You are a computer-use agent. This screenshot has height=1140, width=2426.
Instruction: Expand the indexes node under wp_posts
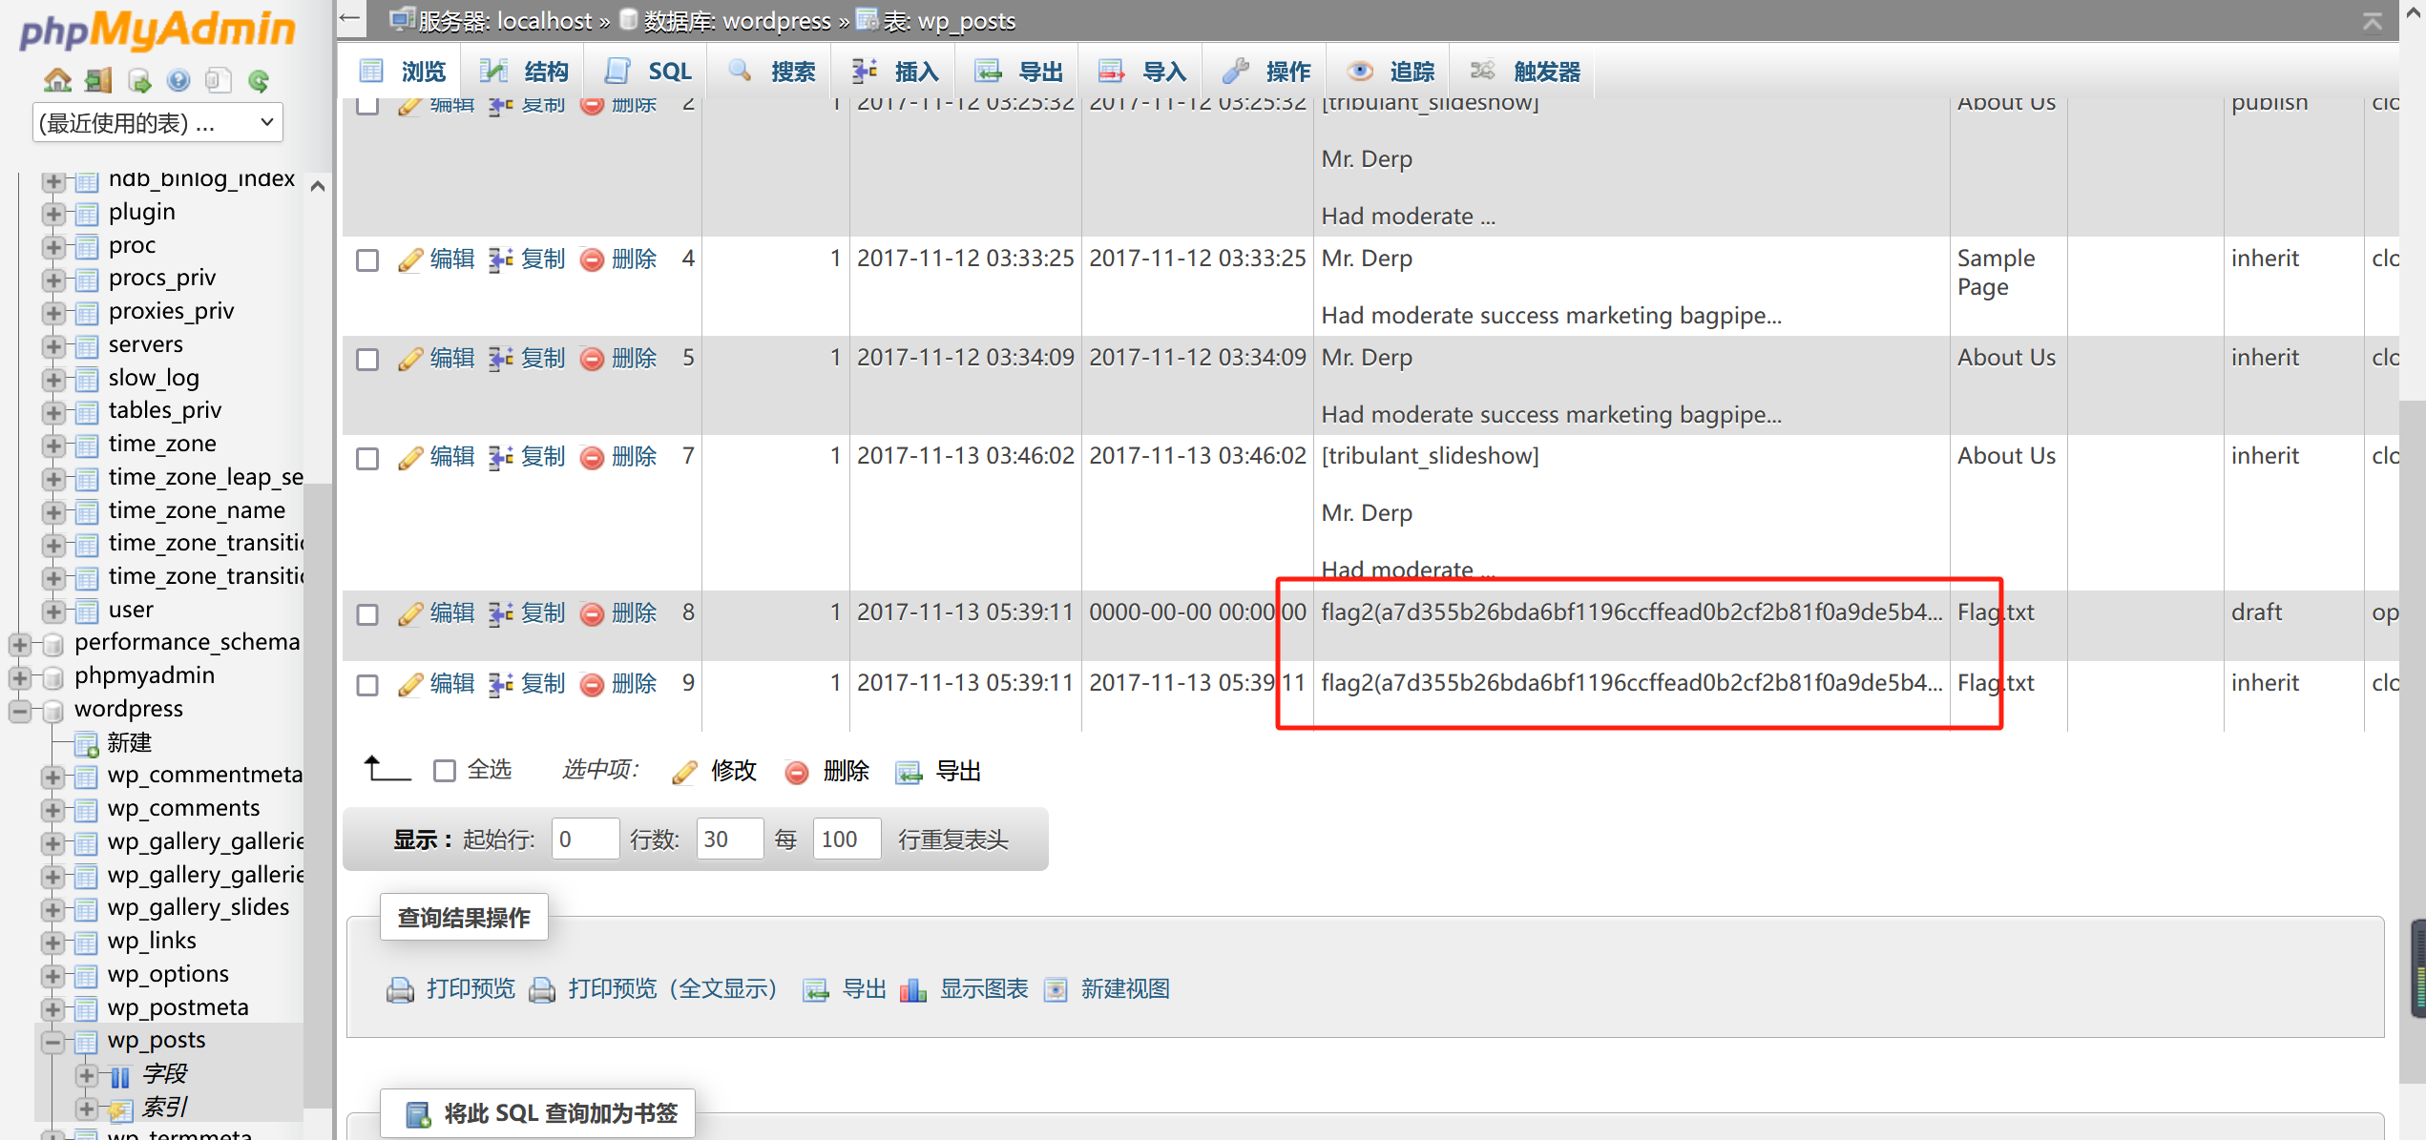[87, 1109]
